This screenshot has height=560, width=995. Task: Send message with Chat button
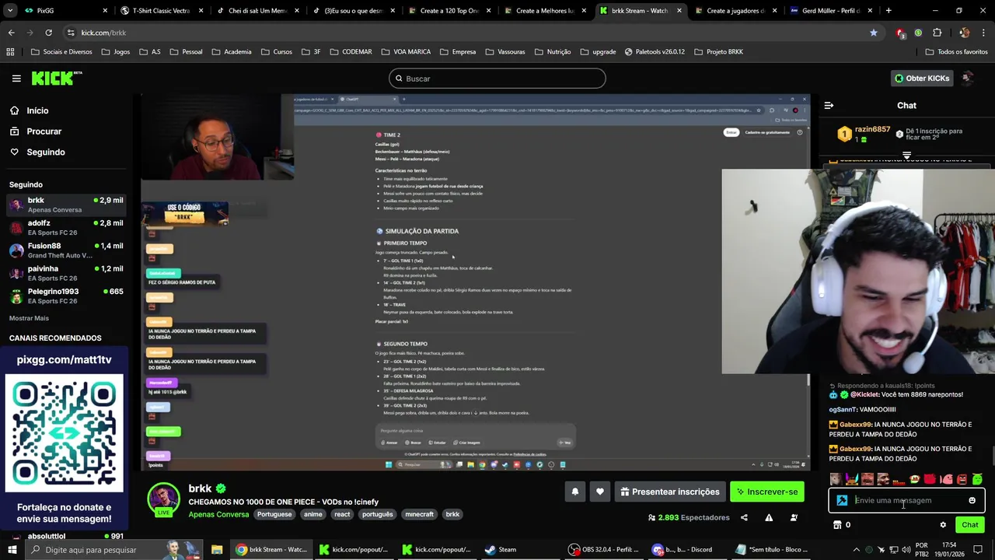click(970, 525)
